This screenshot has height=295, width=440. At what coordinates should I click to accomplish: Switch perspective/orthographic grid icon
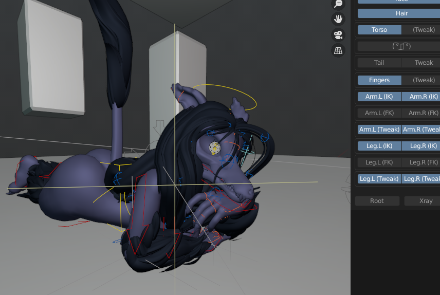click(x=338, y=50)
